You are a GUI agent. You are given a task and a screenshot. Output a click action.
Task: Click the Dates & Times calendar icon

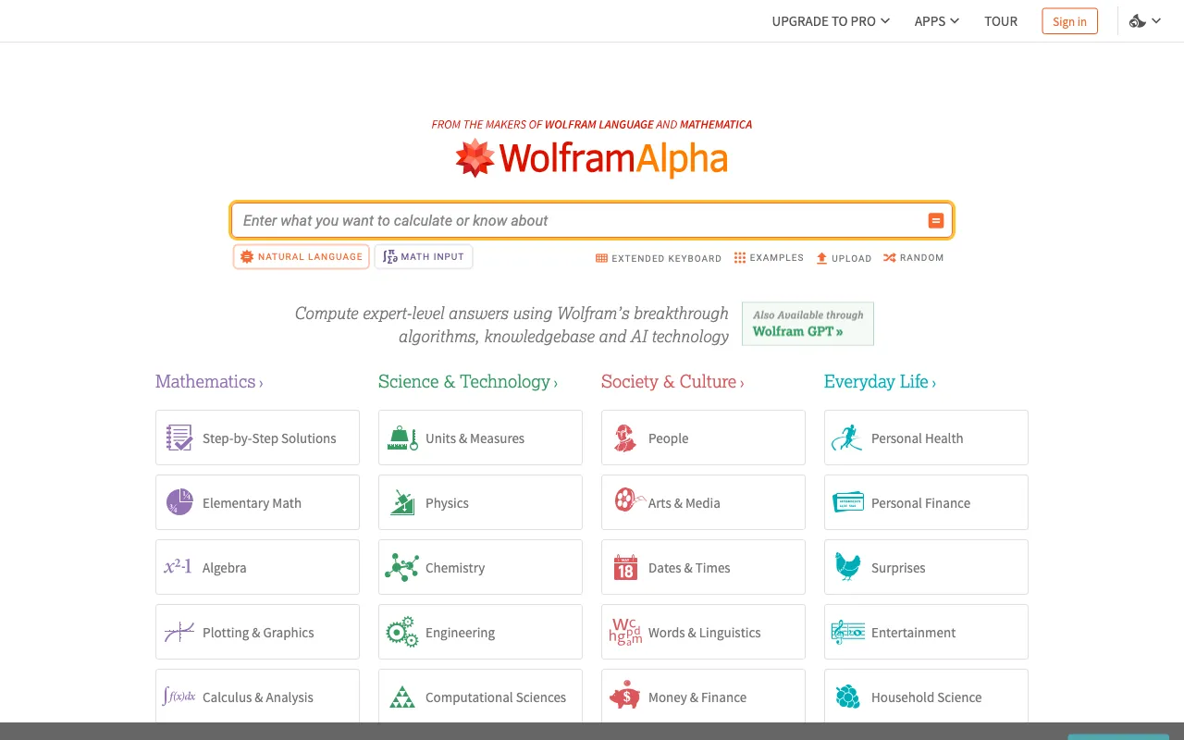(x=625, y=567)
